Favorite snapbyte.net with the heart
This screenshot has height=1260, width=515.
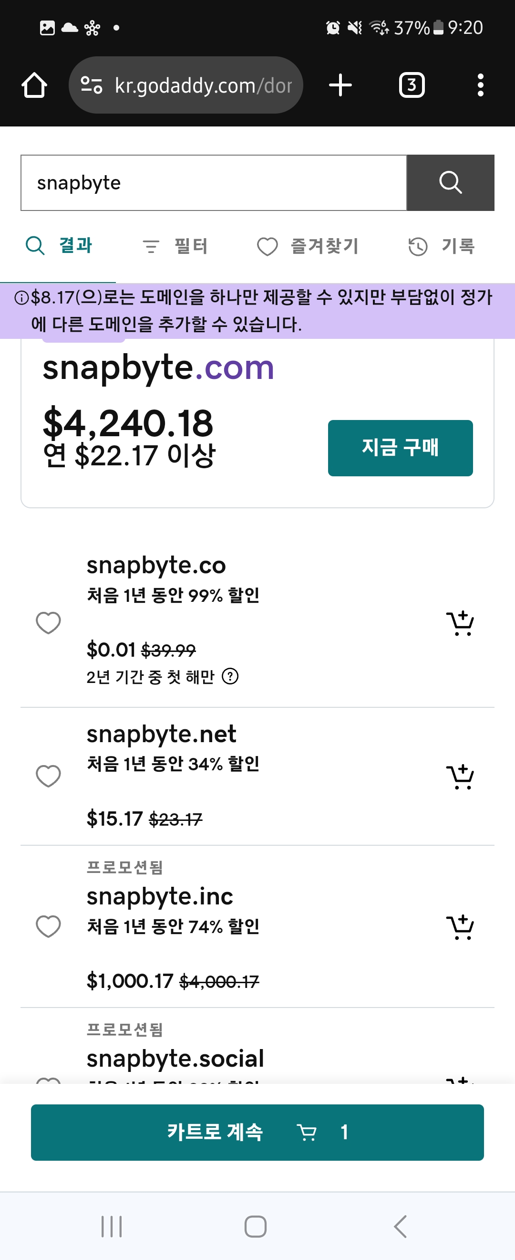point(48,776)
